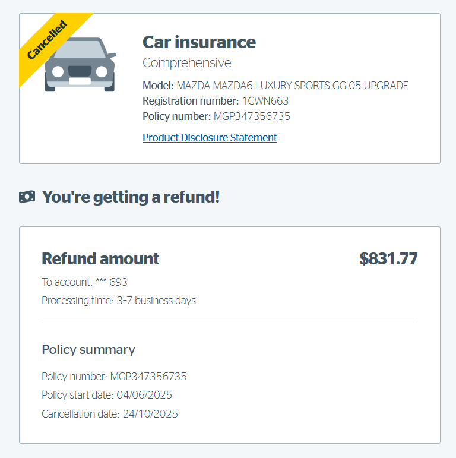Click the cash banknote refund icon
The height and width of the screenshot is (458, 456).
(27, 197)
